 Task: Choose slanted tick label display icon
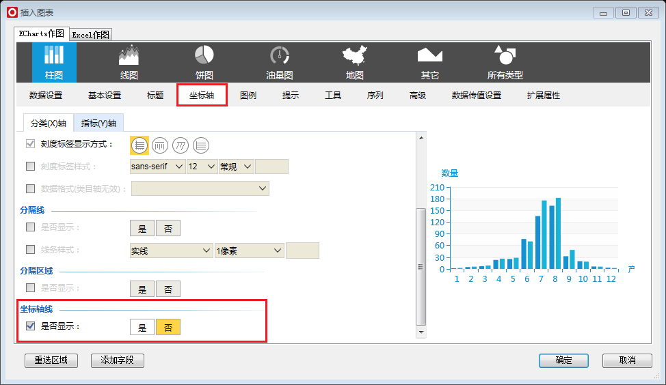(180, 145)
